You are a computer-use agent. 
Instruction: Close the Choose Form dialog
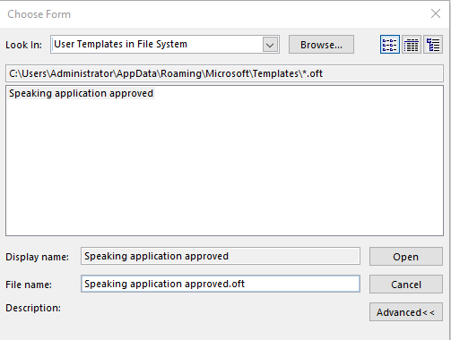pyautogui.click(x=436, y=13)
